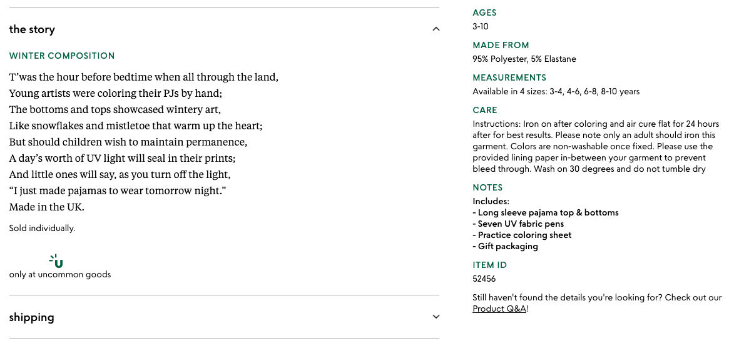Screen dimensions: 739x351
Task: Open the Product Q&A link
Action: pos(499,309)
